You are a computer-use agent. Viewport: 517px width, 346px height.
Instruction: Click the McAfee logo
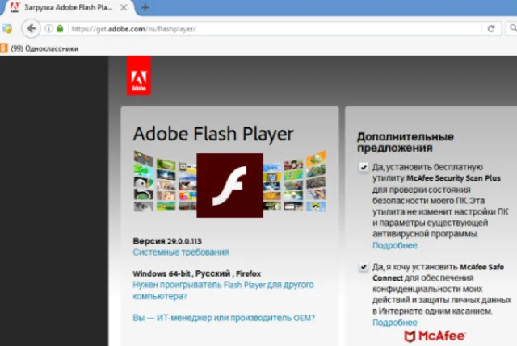click(x=435, y=336)
